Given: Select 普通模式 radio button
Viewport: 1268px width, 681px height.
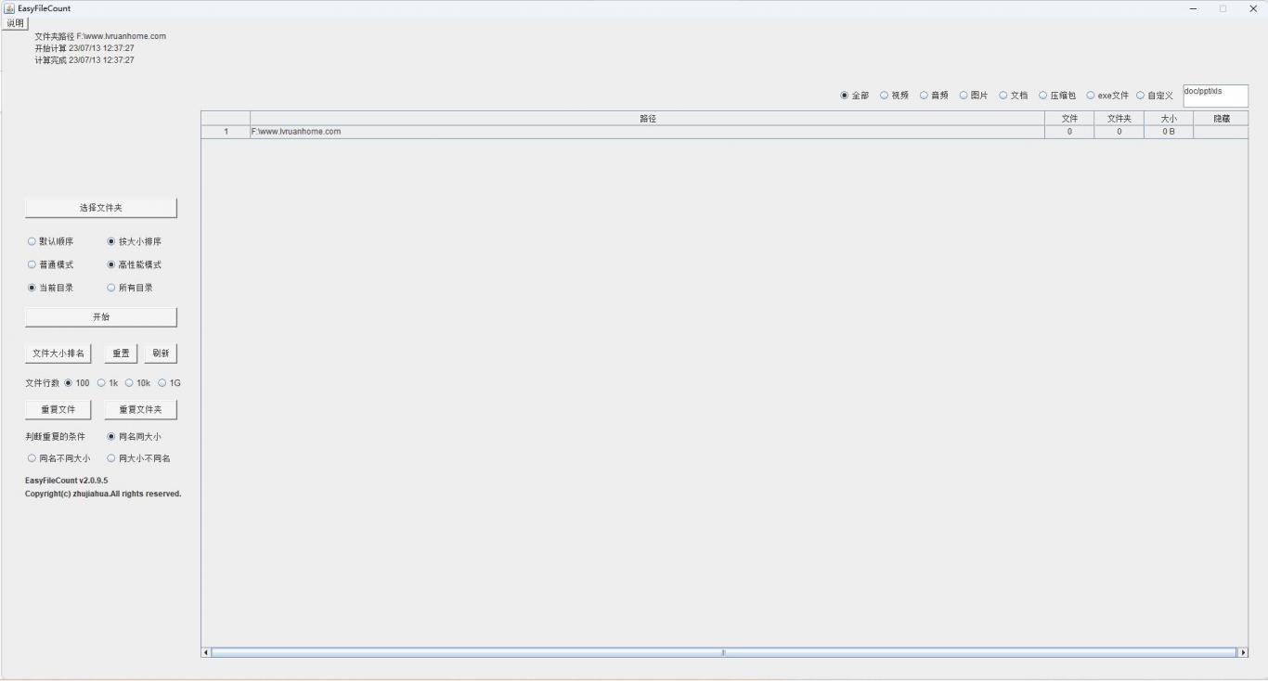Looking at the screenshot, I should [x=32, y=264].
